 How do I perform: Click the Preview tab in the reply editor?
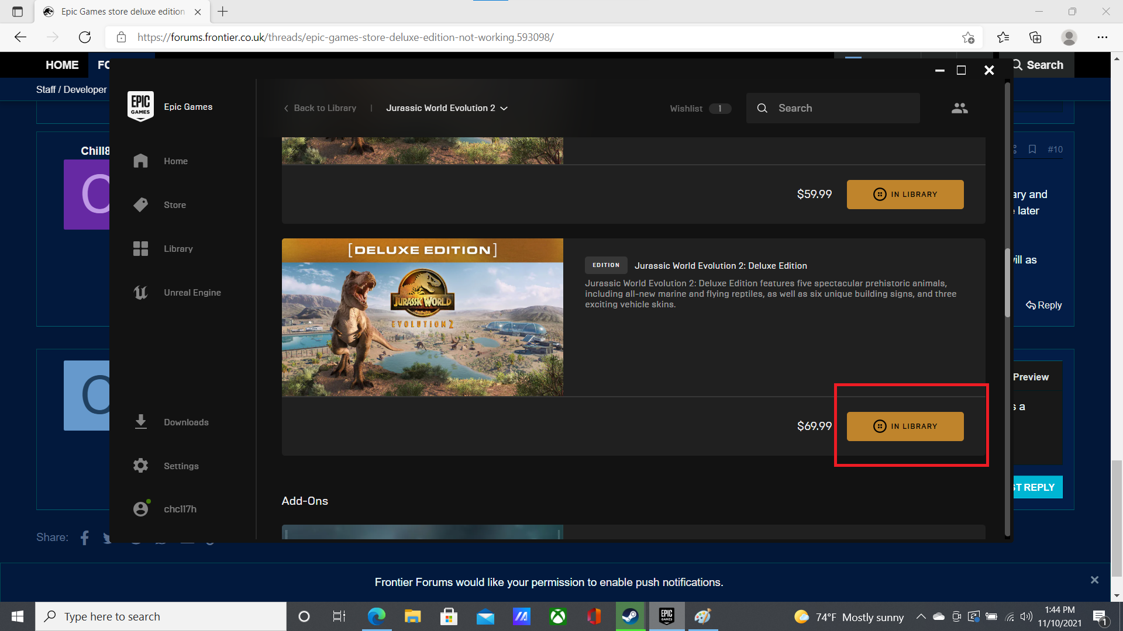1031,377
